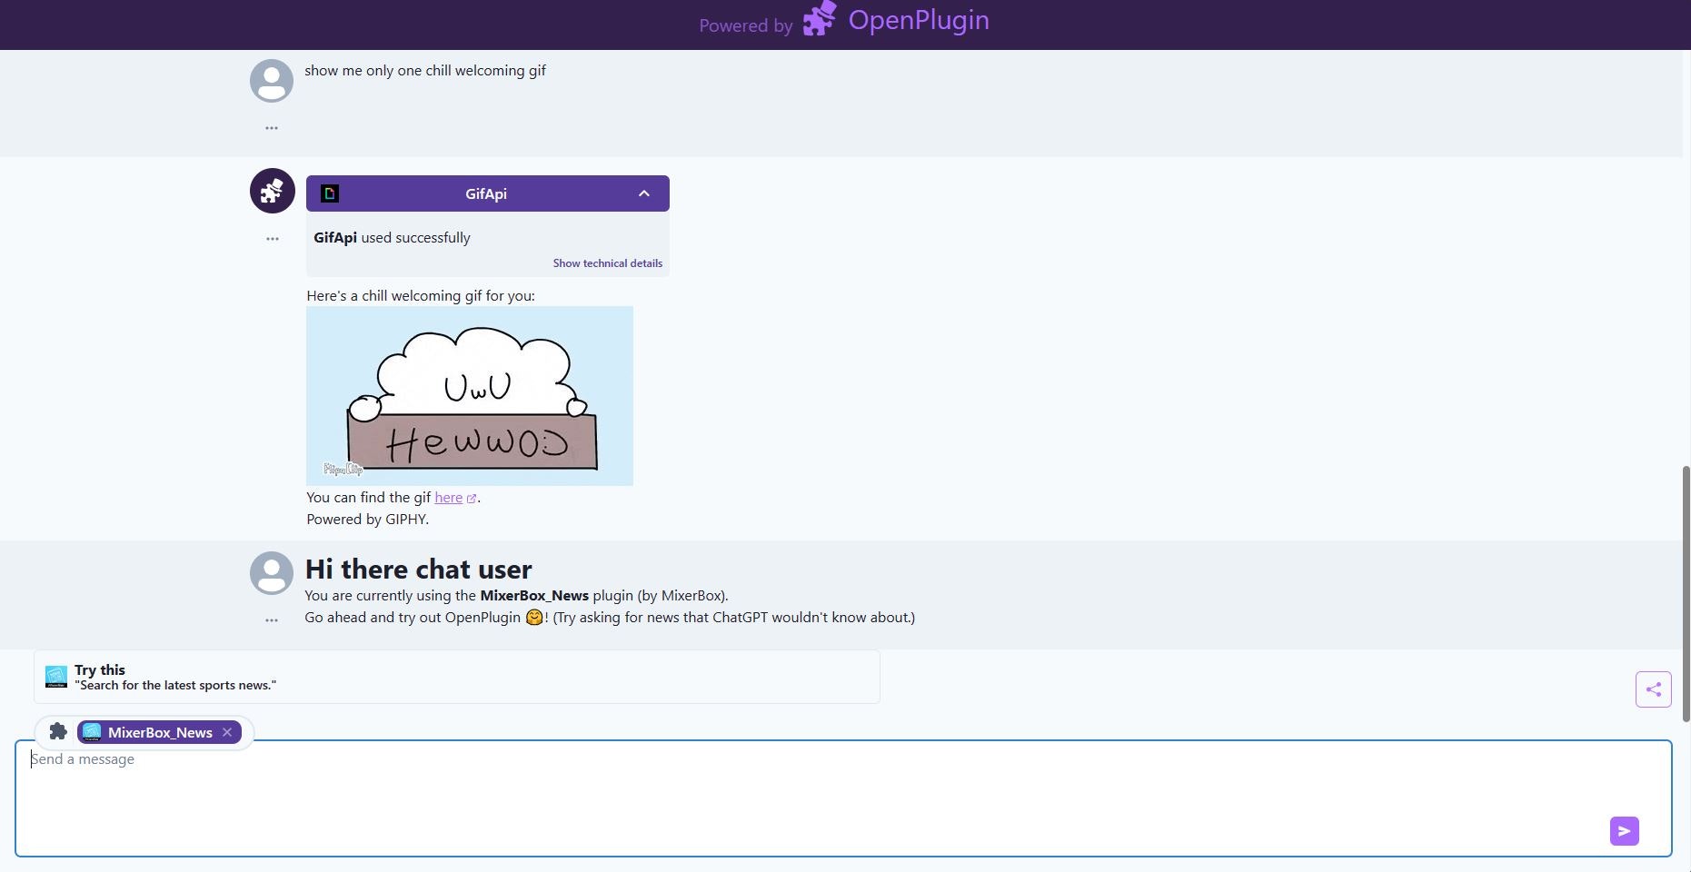Collapse the GifApi panel with chevron
This screenshot has width=1691, height=872.
click(644, 193)
